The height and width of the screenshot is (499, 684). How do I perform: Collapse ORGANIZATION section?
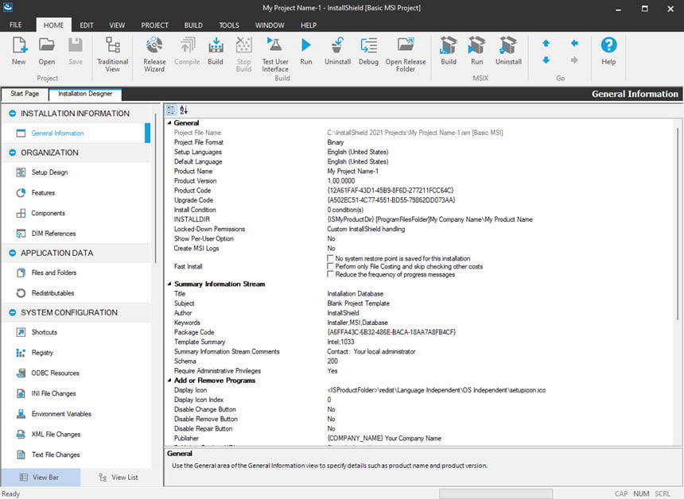(12, 153)
